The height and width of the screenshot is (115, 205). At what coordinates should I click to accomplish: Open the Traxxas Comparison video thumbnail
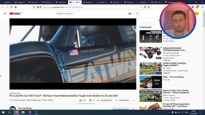[151, 96]
